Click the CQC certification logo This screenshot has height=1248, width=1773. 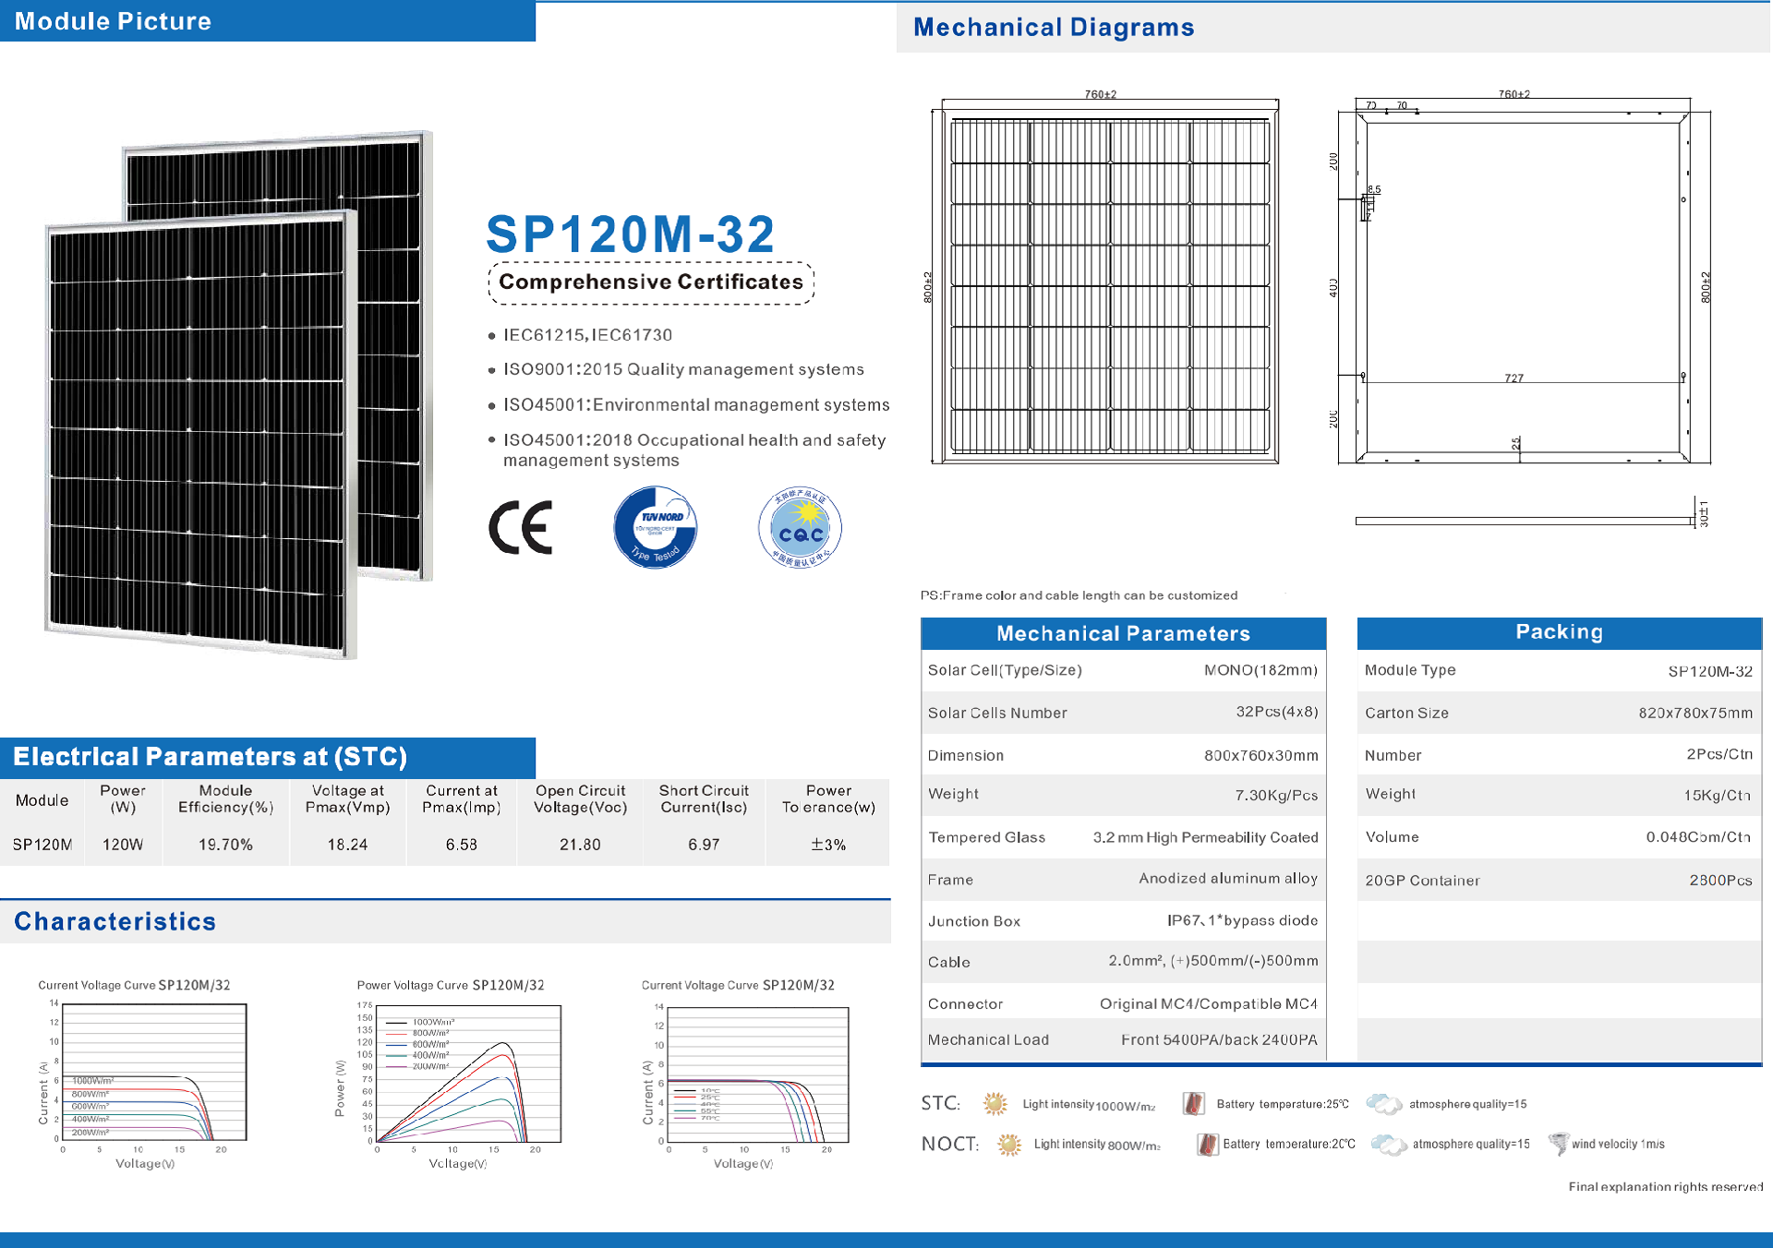(x=800, y=527)
